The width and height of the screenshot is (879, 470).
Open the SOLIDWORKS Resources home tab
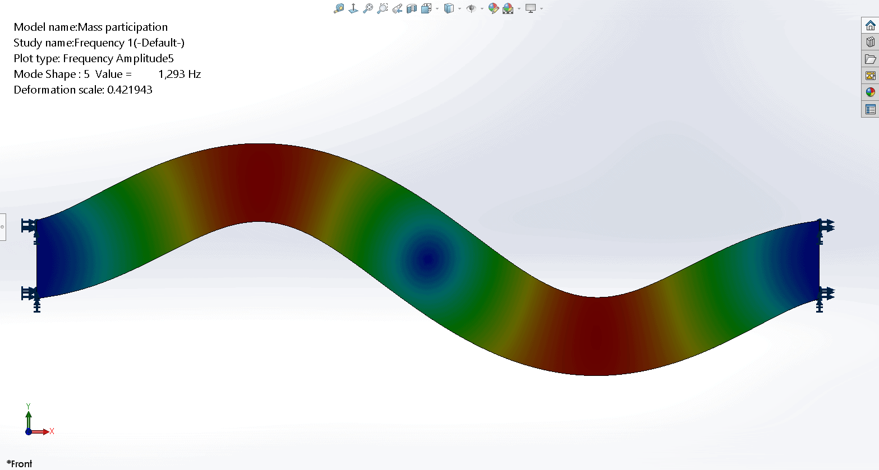870,25
